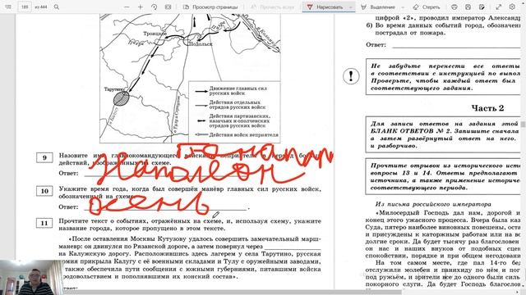Expand the Нарисовать pen options dropdown
This screenshot has width=526, height=295.
point(351,7)
